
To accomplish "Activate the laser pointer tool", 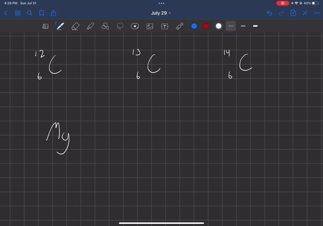I will coord(179,26).
